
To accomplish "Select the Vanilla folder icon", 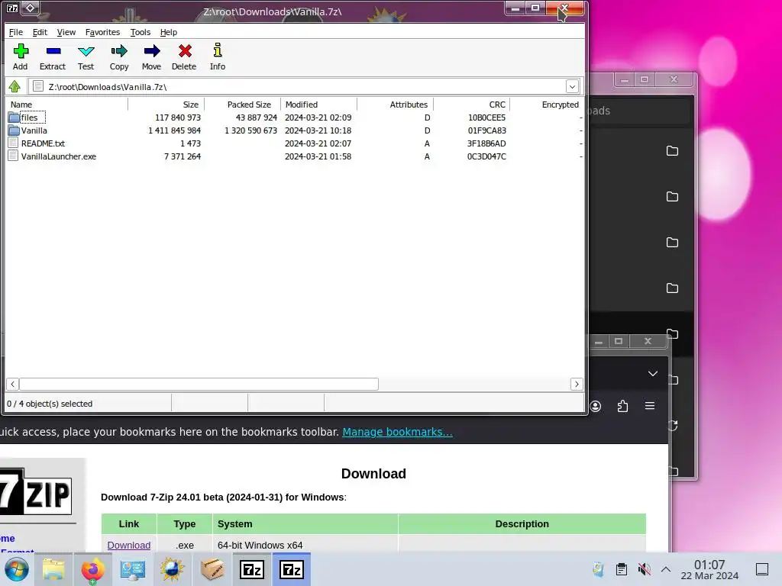I will coord(14,130).
